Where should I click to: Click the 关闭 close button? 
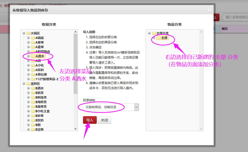(x=104, y=120)
